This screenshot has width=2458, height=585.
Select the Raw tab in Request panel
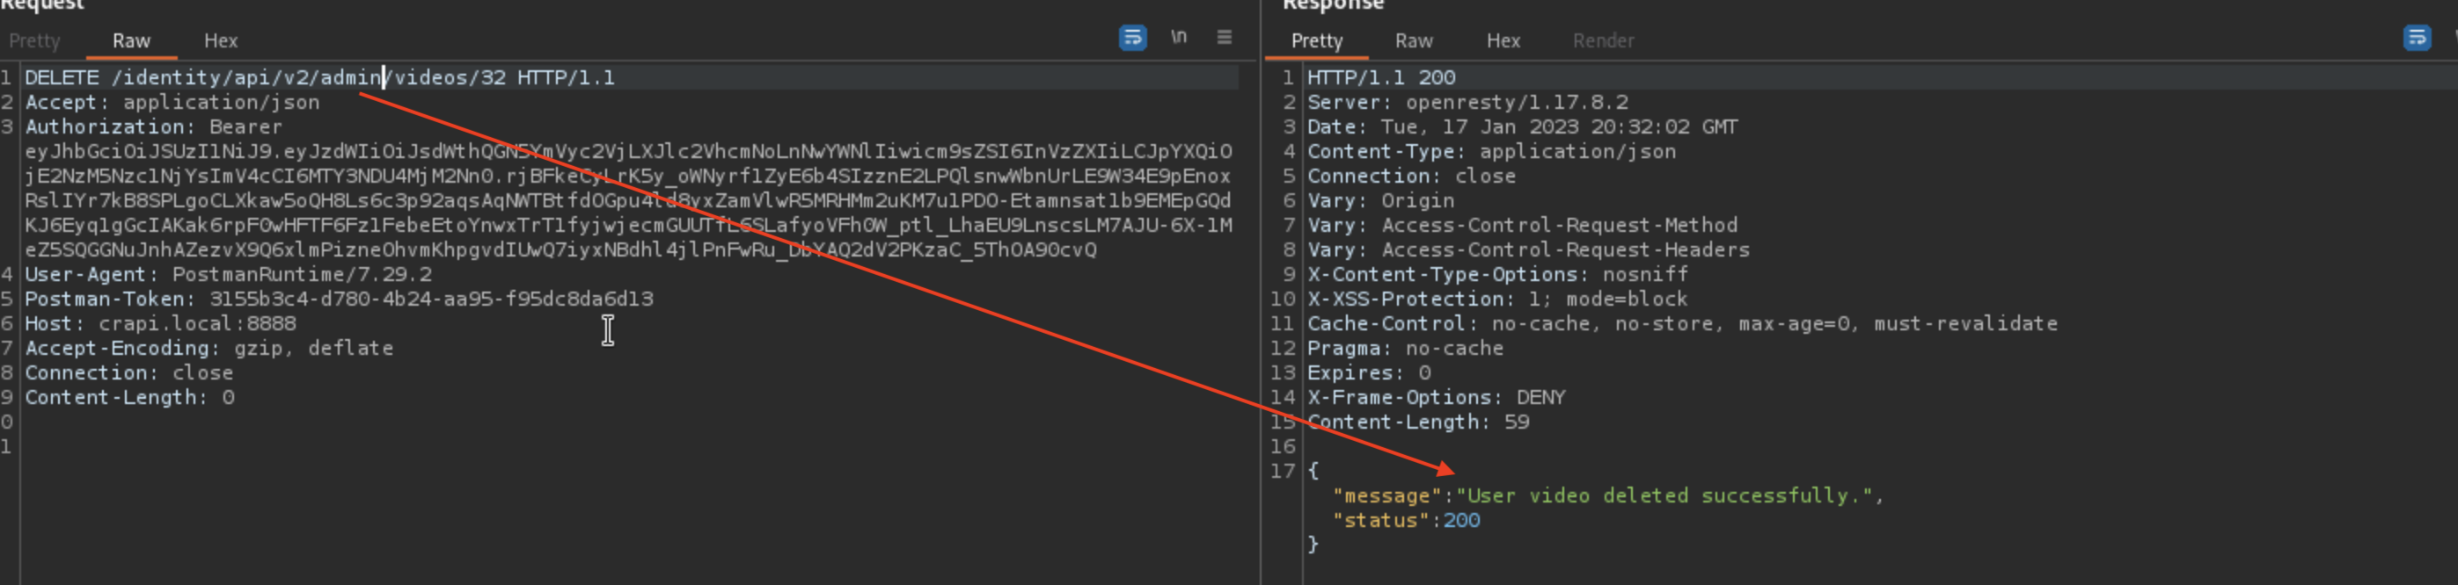tap(131, 41)
